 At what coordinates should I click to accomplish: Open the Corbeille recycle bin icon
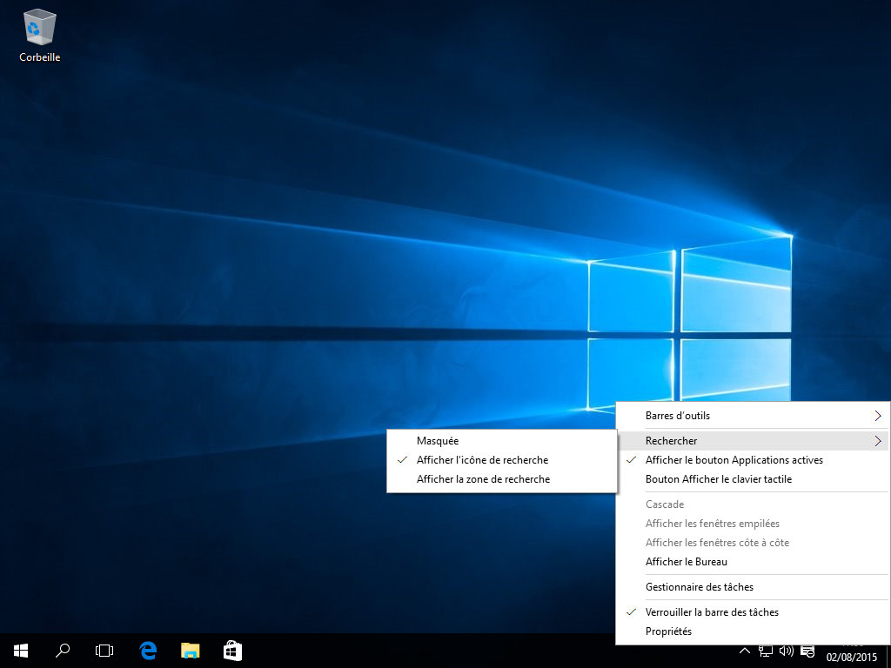click(39, 35)
